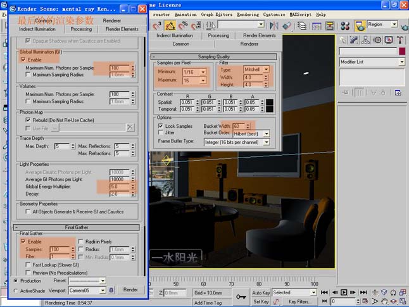Click Go to Start playback icon
The image size is (409, 307).
324,292
